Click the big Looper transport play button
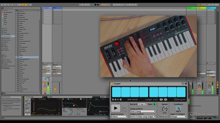Image resolution: width=220 pixels, height=123 pixels. [115, 108]
